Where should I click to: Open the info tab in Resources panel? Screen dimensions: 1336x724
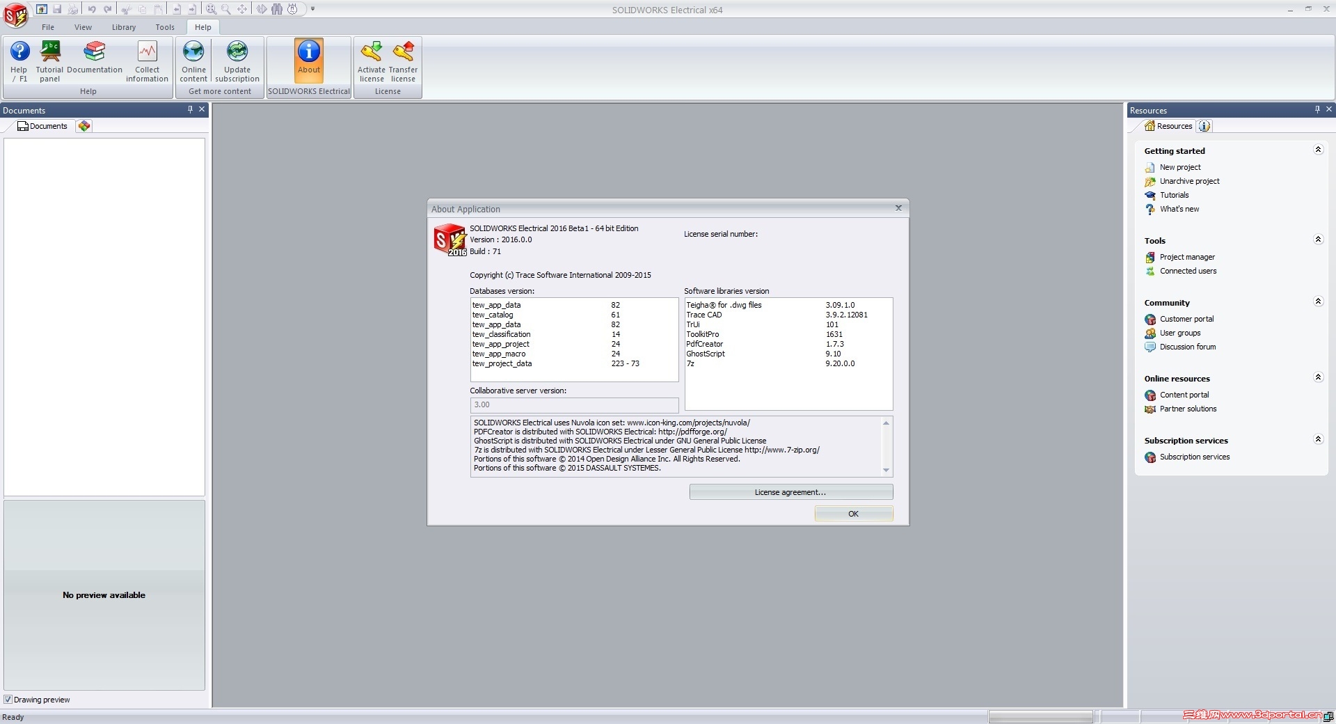1204,126
